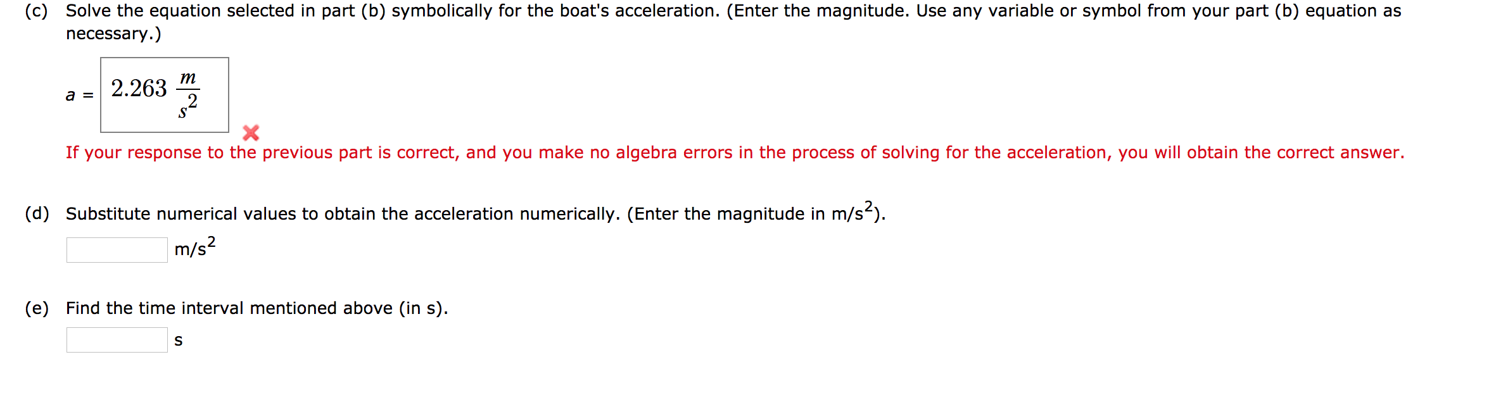Click the s unit label beside part (e)
Viewport: 1496px width, 395px height.
coord(178,341)
